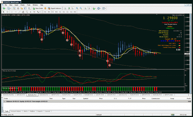Toggle chart auto scroll

tap(86, 8)
